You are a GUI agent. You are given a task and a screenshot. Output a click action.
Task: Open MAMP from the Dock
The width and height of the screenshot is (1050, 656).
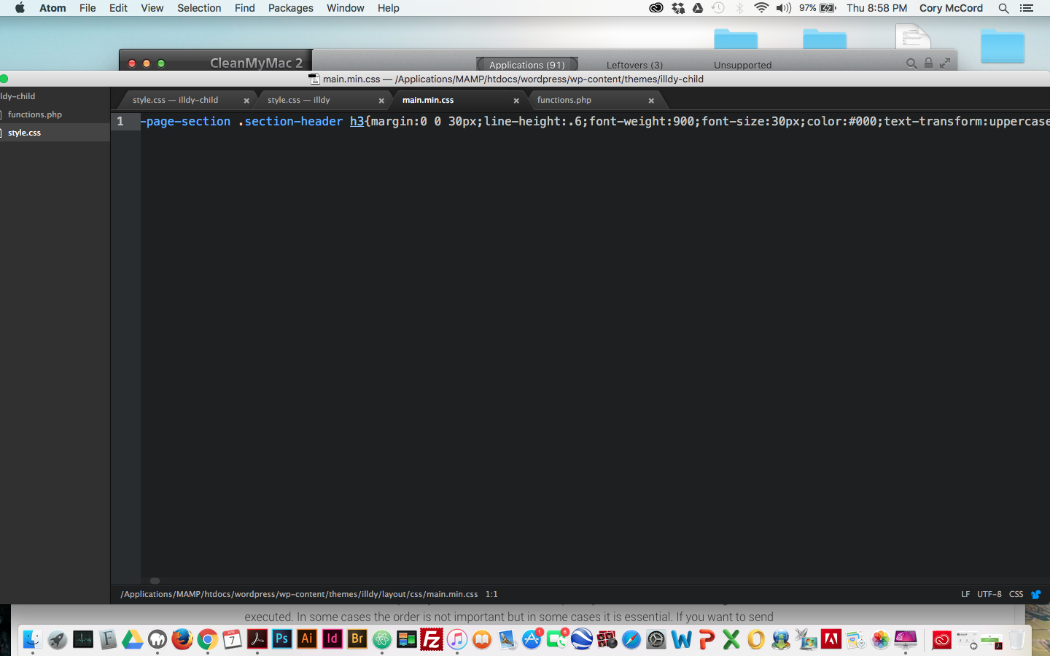(157, 640)
